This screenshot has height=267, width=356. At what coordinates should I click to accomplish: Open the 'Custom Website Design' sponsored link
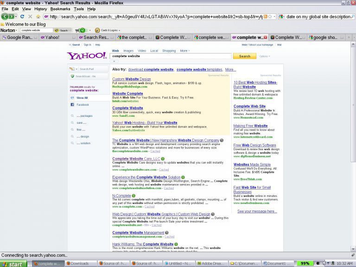coord(132,79)
